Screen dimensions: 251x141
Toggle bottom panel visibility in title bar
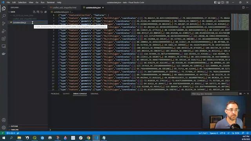tap(219, 2)
